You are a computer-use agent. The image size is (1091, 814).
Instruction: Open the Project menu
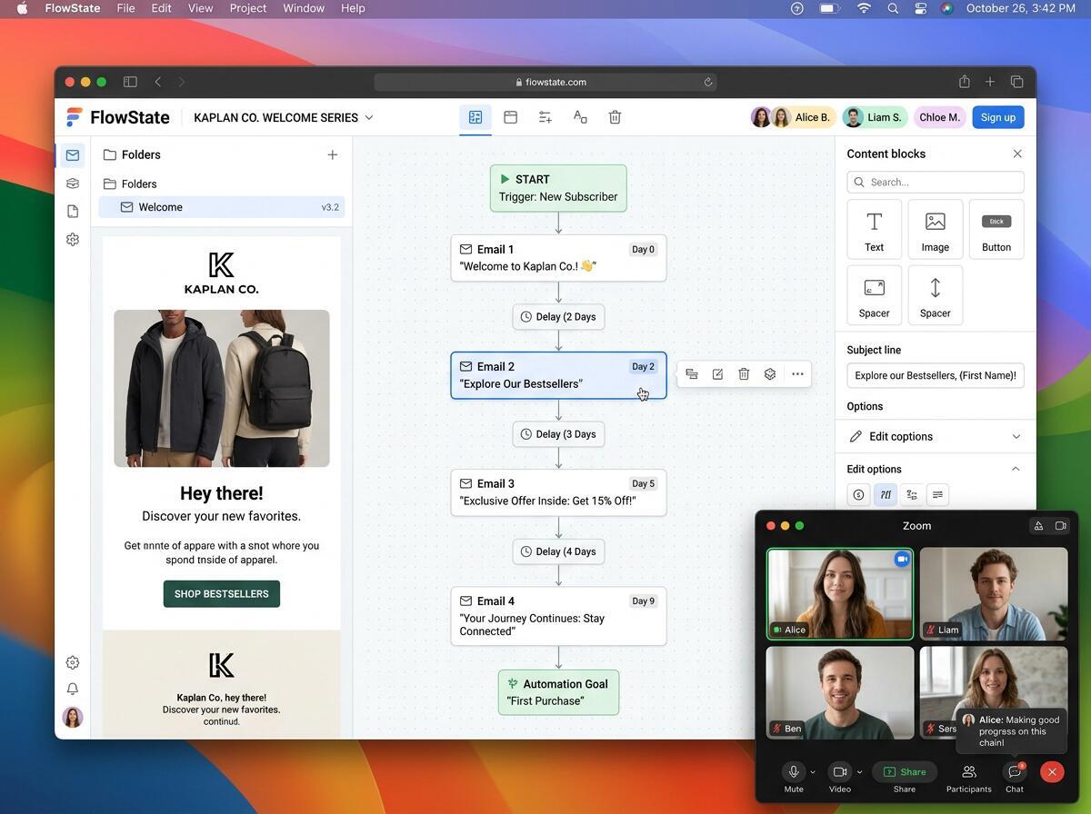point(247,8)
